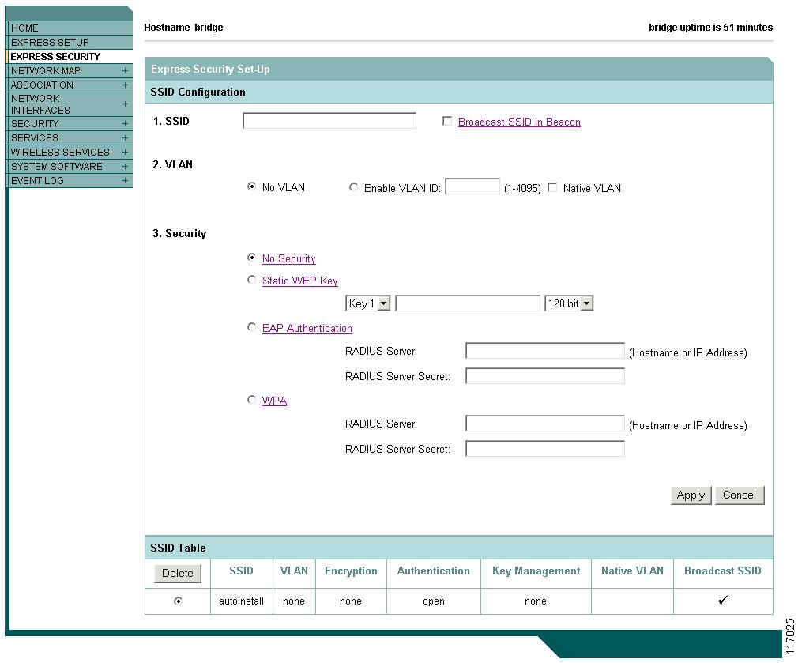Click EAP RADIUS Server field
Viewport: 798px width, 663px height.
545,351
